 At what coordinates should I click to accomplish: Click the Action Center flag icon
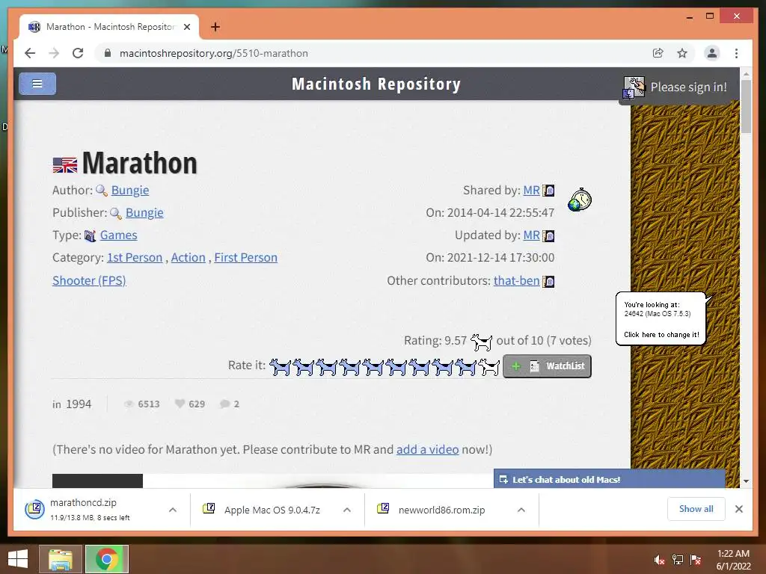(696, 560)
